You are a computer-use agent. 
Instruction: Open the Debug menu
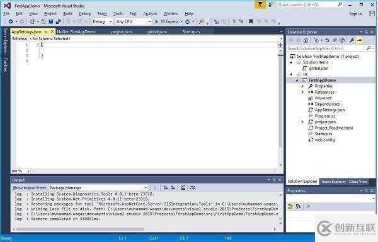click(84, 14)
